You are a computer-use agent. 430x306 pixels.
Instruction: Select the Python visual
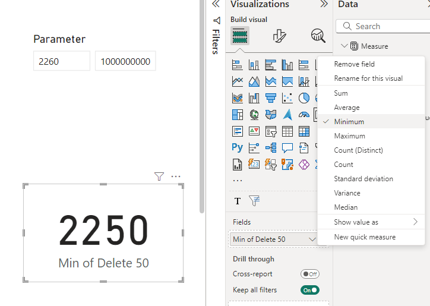pos(237,148)
